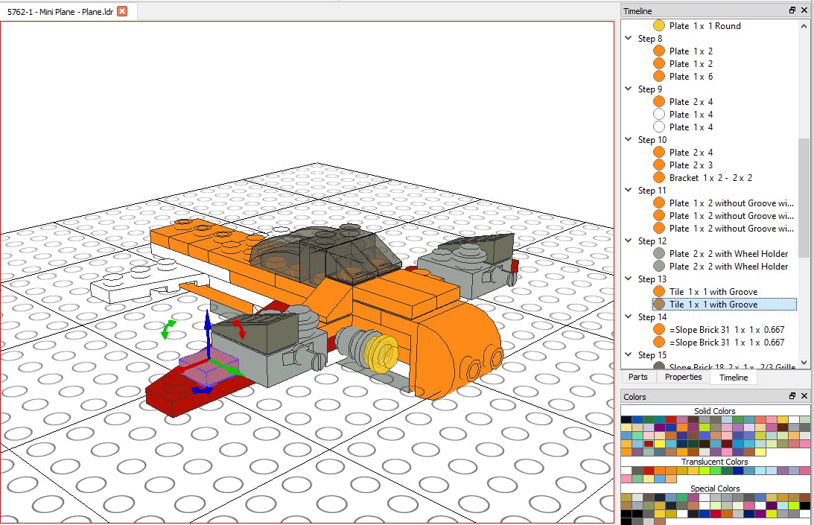Select Plate 2 x 3 in Step 10

click(690, 165)
